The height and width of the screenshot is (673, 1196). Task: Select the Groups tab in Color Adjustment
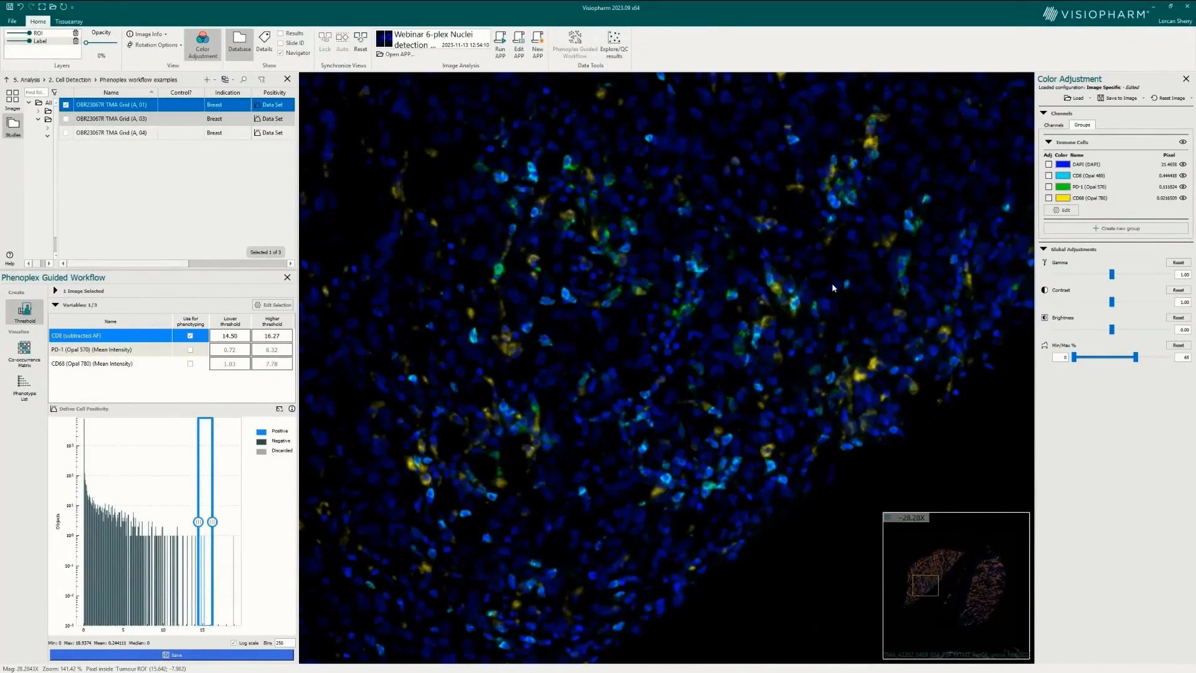(x=1082, y=125)
